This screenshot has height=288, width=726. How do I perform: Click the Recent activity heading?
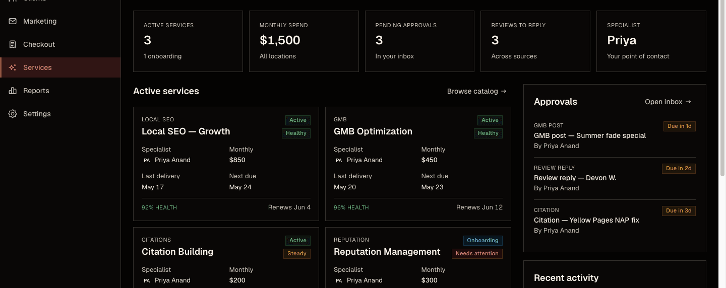click(x=566, y=278)
